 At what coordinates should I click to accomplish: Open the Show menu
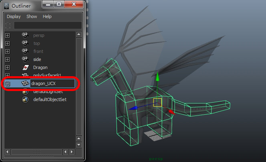pos(32,17)
